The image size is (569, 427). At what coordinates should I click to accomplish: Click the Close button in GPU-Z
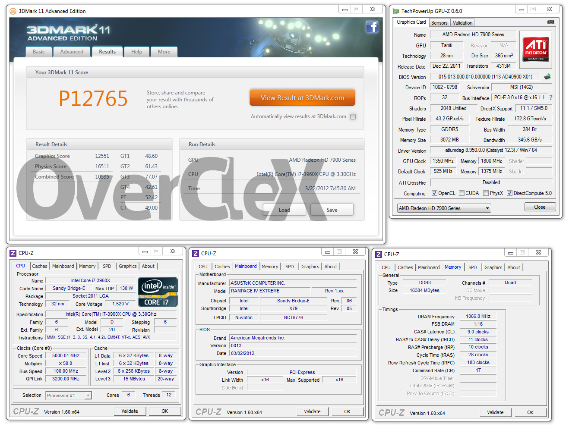540,207
